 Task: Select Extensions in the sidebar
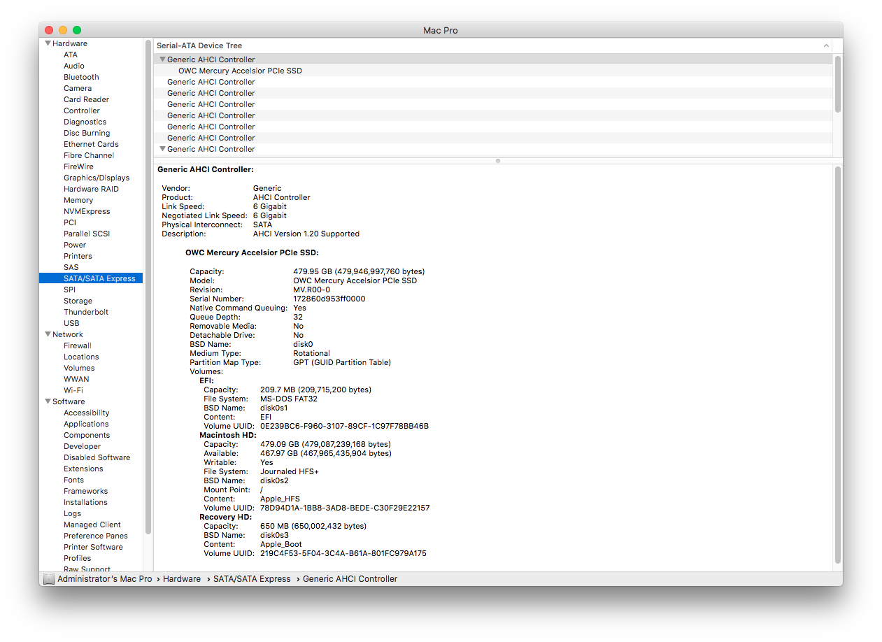pos(83,469)
